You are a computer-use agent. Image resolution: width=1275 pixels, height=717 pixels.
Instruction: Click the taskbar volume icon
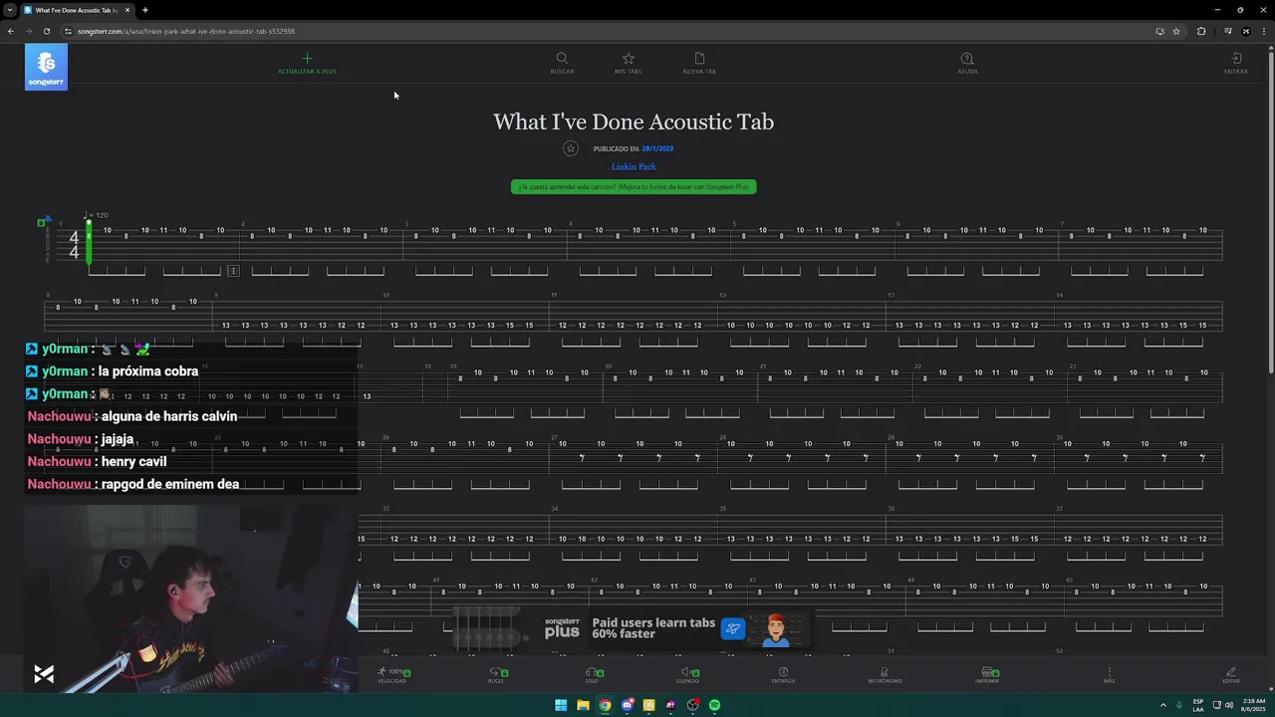1227,705
